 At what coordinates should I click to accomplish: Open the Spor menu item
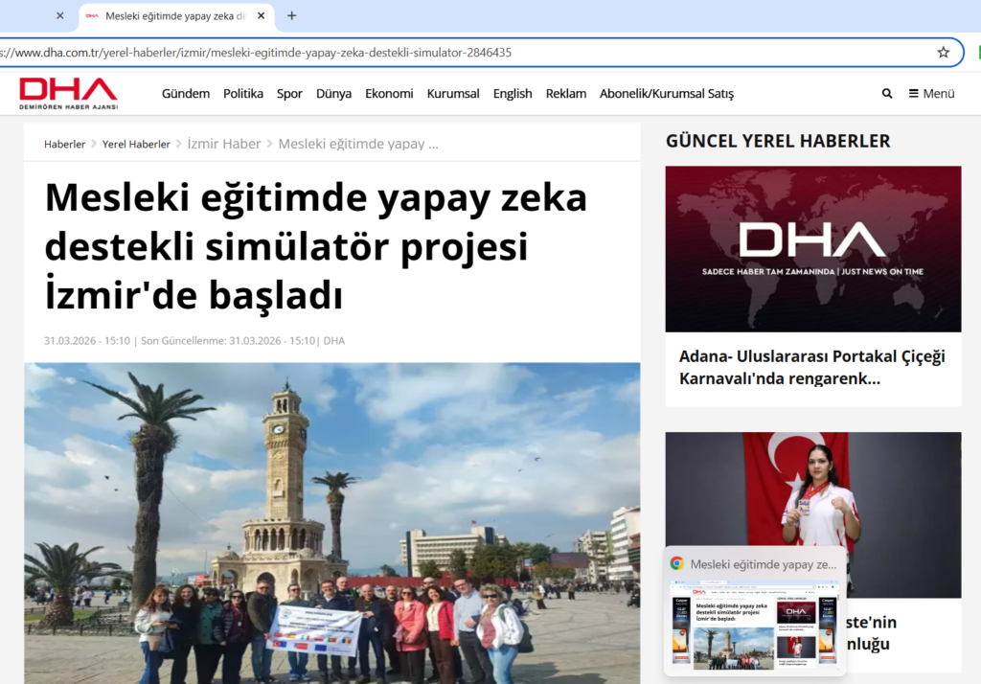289,94
